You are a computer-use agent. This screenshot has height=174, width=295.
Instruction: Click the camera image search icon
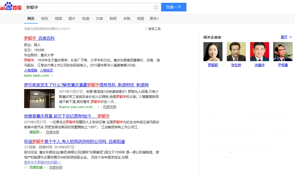tap(156, 7)
